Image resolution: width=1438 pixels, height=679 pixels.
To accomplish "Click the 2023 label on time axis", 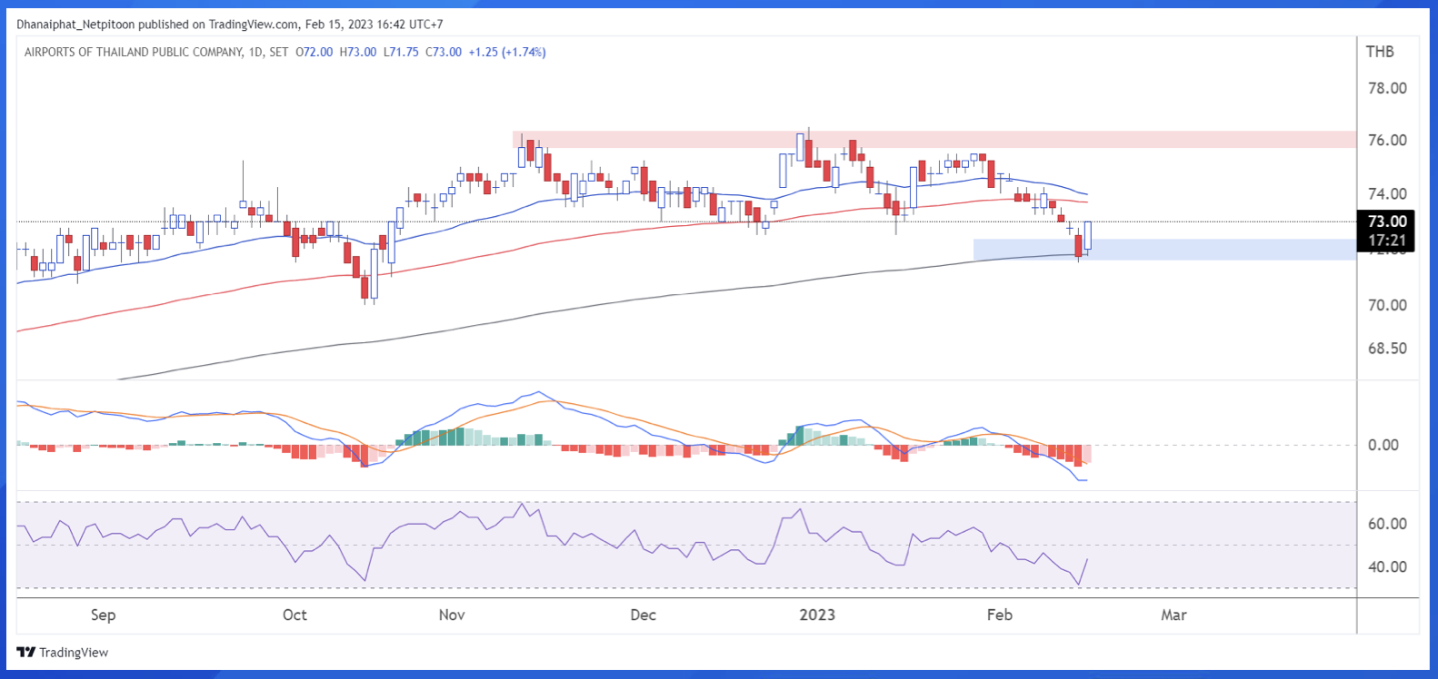I will click(x=817, y=615).
